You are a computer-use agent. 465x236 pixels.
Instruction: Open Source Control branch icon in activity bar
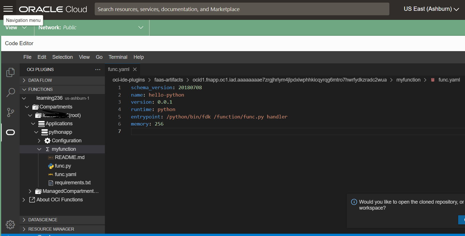click(11, 112)
